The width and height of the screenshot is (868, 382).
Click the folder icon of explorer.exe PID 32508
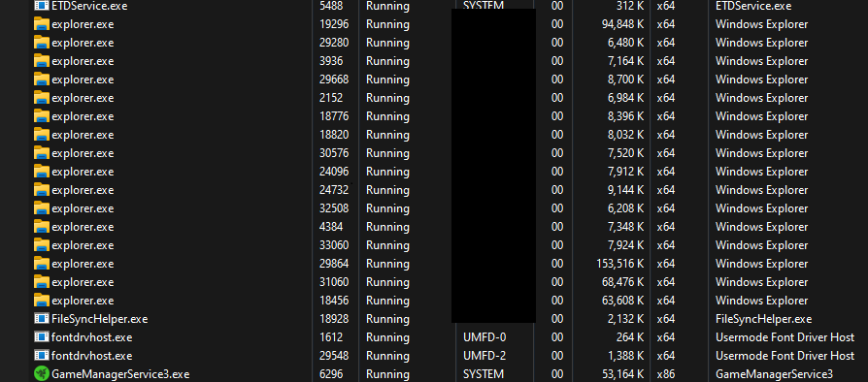click(x=42, y=208)
